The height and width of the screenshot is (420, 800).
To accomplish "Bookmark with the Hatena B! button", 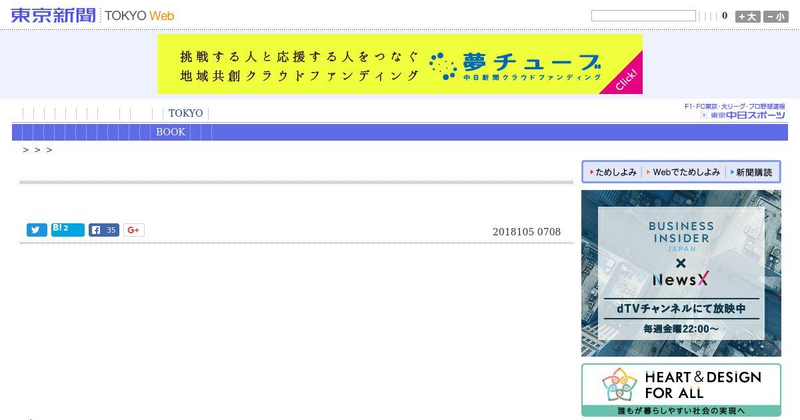I will (68, 230).
